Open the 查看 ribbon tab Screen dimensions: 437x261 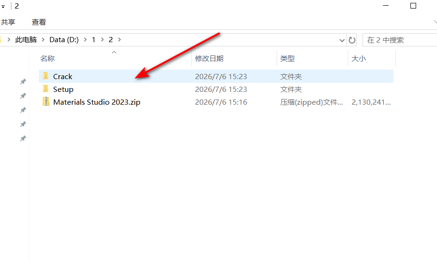click(x=39, y=22)
